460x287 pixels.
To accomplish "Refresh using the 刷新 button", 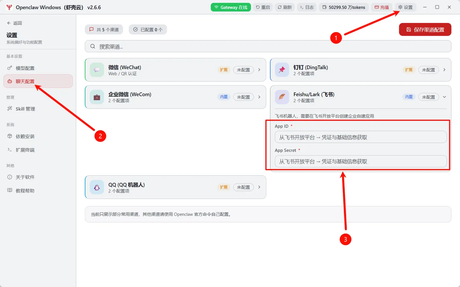I will tap(285, 7).
